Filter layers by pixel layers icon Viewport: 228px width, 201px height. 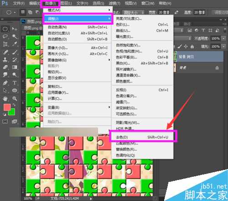pyautogui.click(x=190, y=31)
